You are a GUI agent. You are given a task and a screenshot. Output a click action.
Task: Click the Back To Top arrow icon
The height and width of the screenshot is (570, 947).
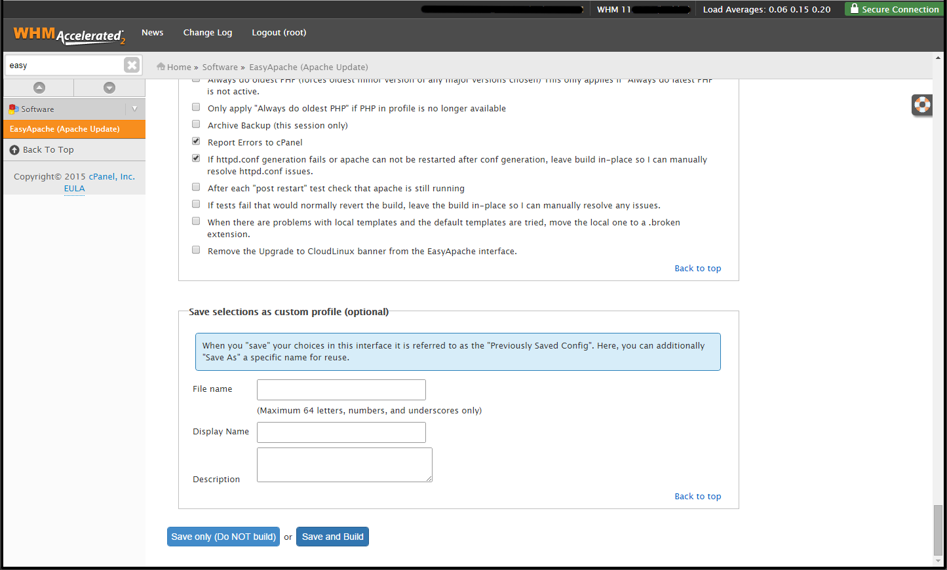14,150
